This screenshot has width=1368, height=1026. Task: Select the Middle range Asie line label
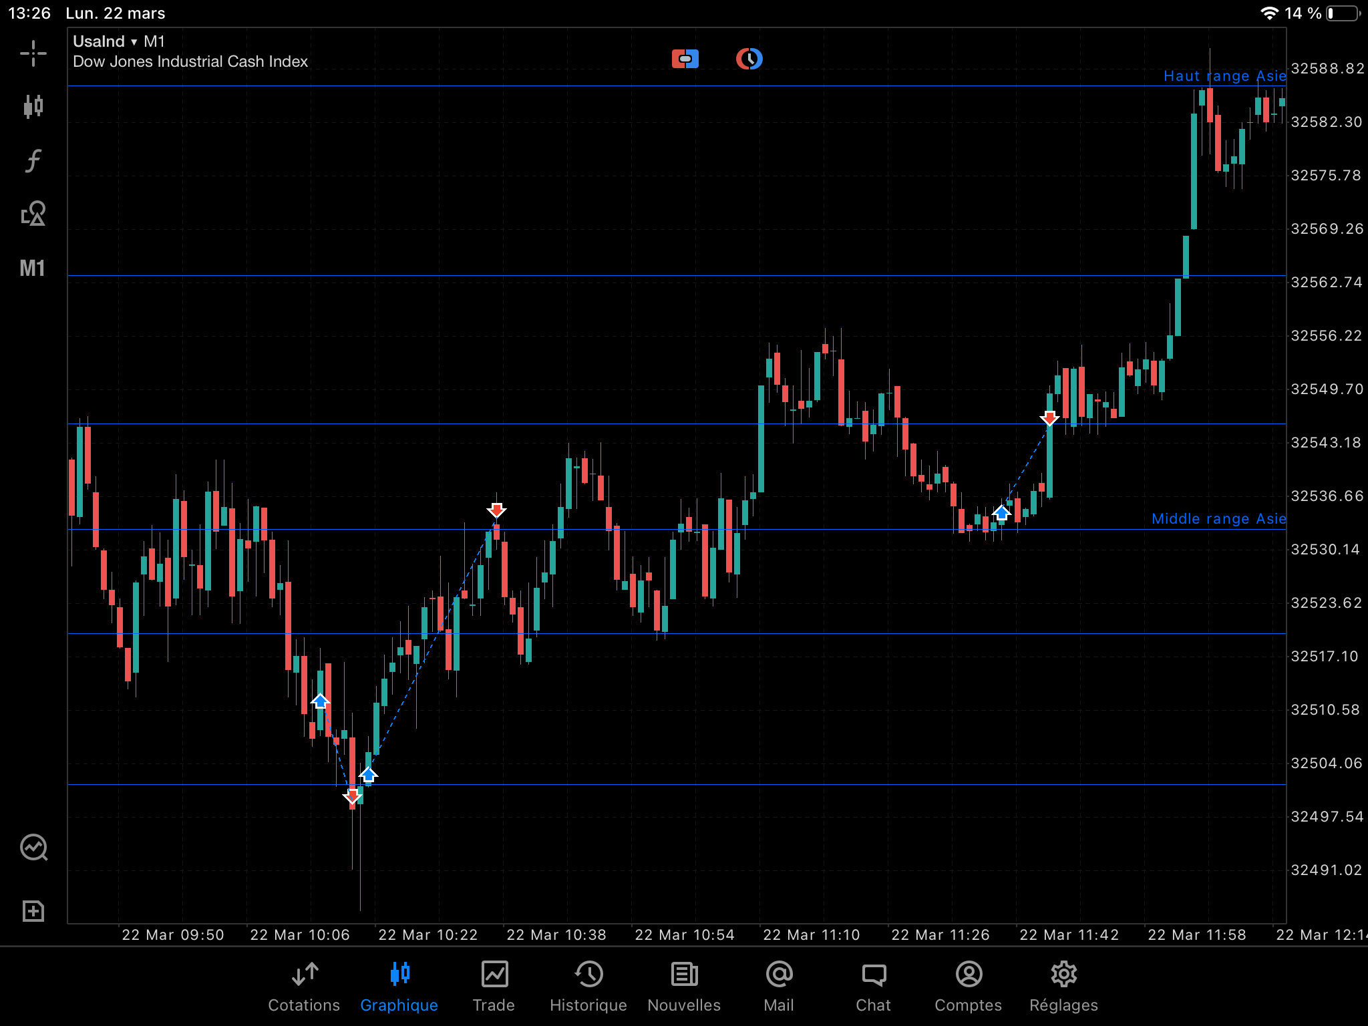(1218, 519)
